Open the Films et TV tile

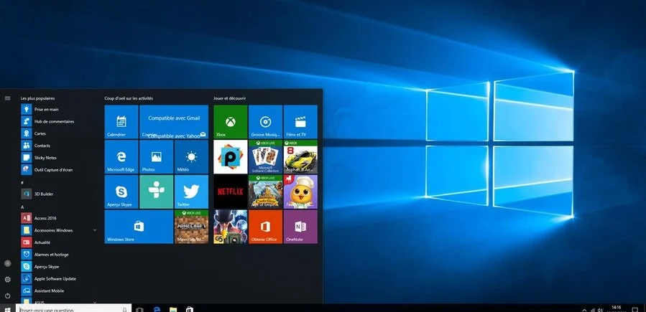[300, 122]
